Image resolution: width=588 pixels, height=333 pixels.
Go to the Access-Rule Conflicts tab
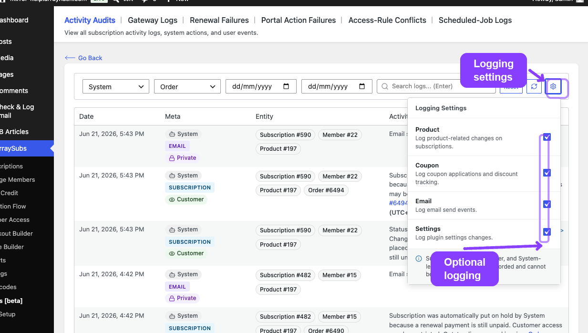[387, 20]
